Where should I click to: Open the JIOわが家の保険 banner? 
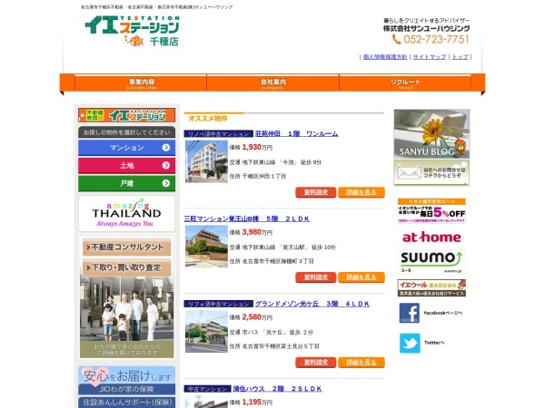pyautogui.click(x=127, y=380)
